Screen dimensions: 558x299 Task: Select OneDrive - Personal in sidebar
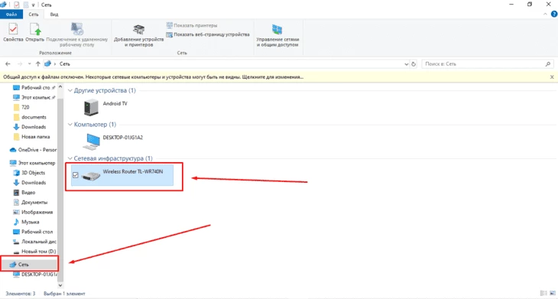click(x=33, y=150)
